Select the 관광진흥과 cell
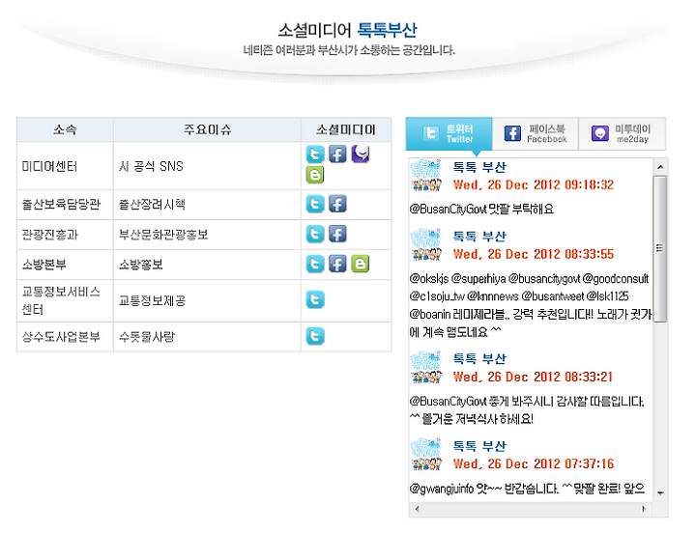 [x=65, y=235]
